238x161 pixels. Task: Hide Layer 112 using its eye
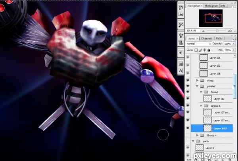point(188,98)
